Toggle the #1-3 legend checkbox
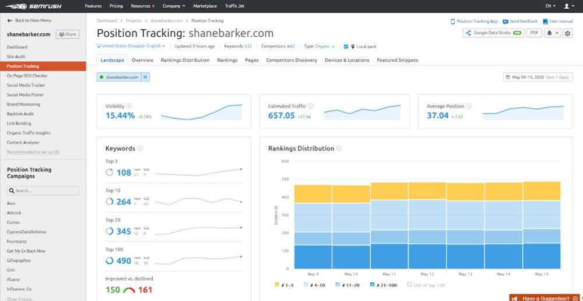 (276, 284)
